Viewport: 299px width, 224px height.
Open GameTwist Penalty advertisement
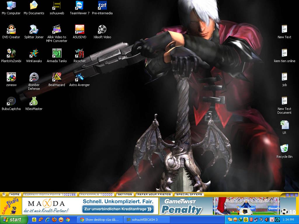click(219, 206)
